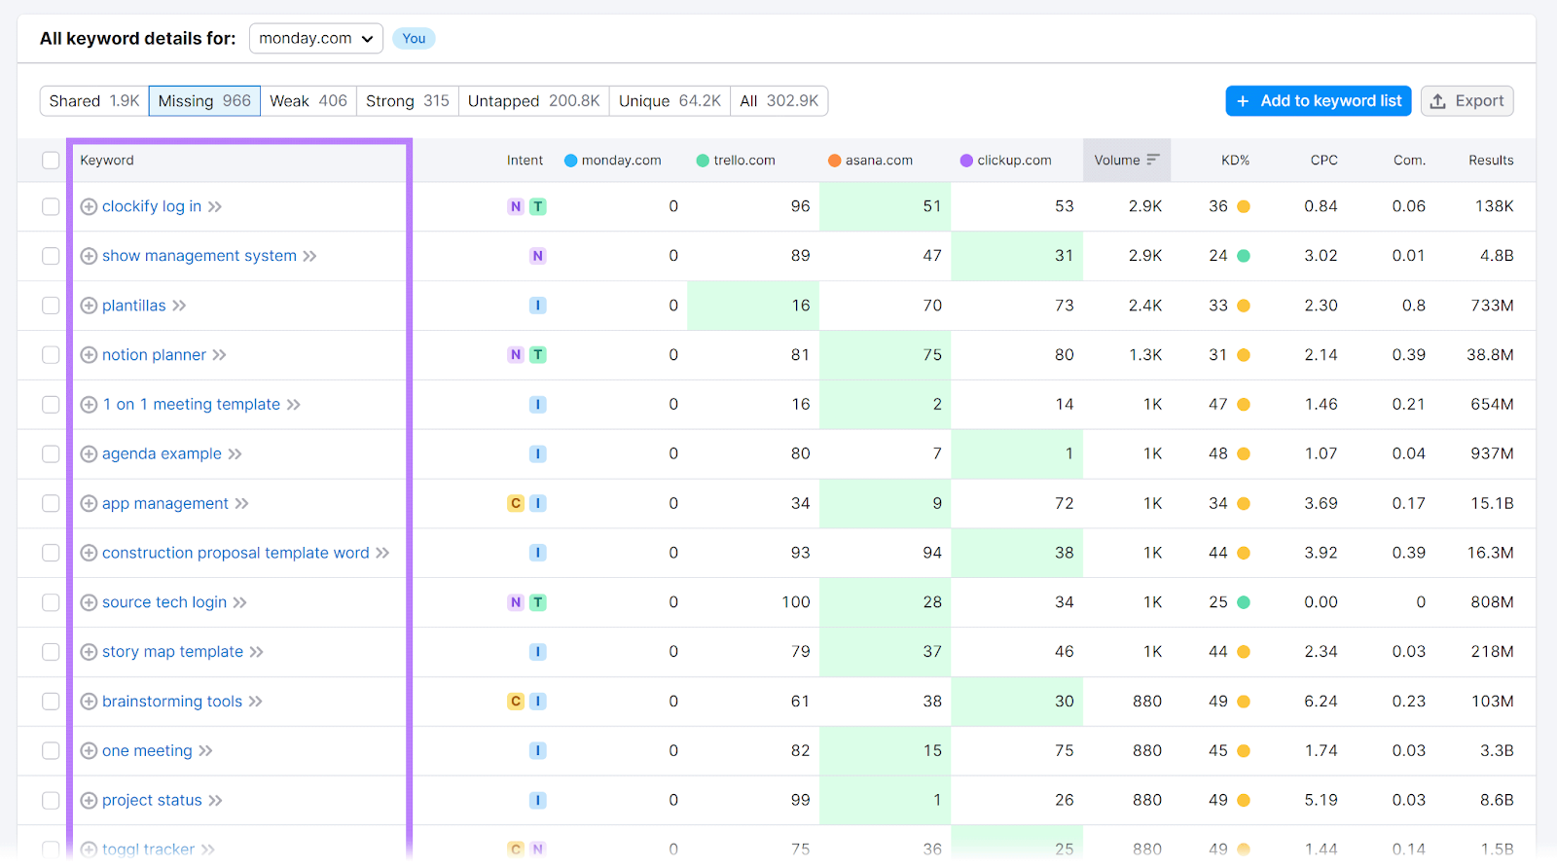Click the add icon beside notion planner
The width and height of the screenshot is (1557, 867).
tap(89, 355)
